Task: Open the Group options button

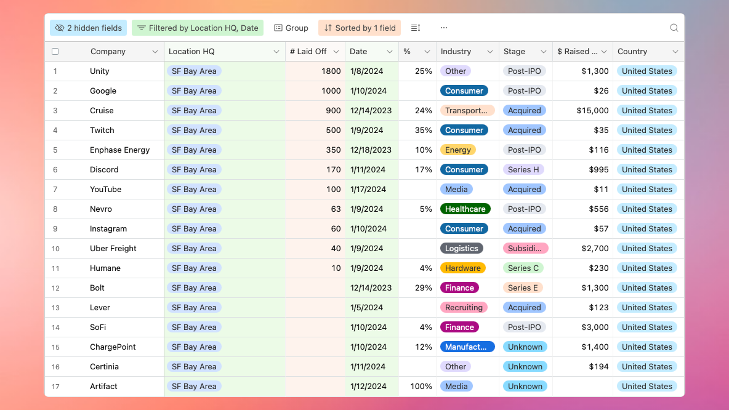Action: pos(291,28)
